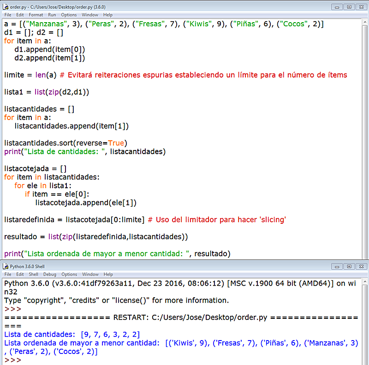Click the last >>> prompt in the Shell
This screenshot has width=369, height=365.
[x=13, y=360]
